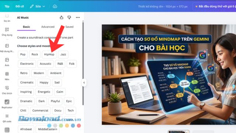Pick the Tech style
Screen dimensions: 236x133
(x=70, y=110)
